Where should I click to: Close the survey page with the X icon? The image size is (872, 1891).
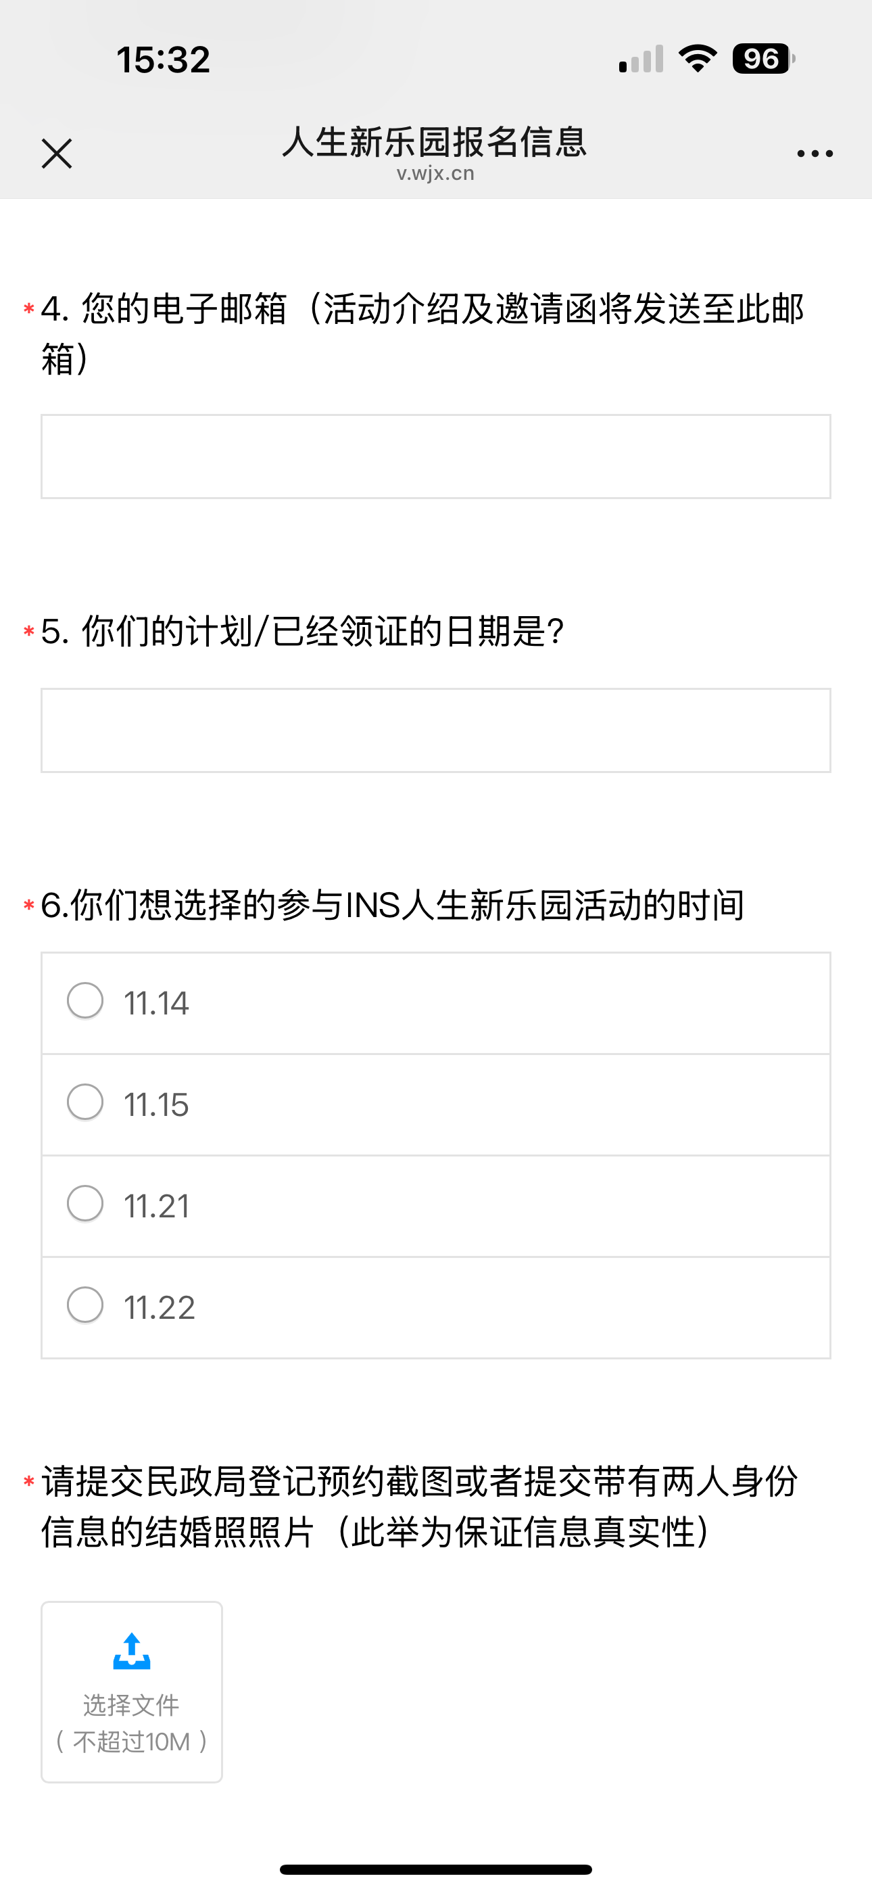click(57, 154)
